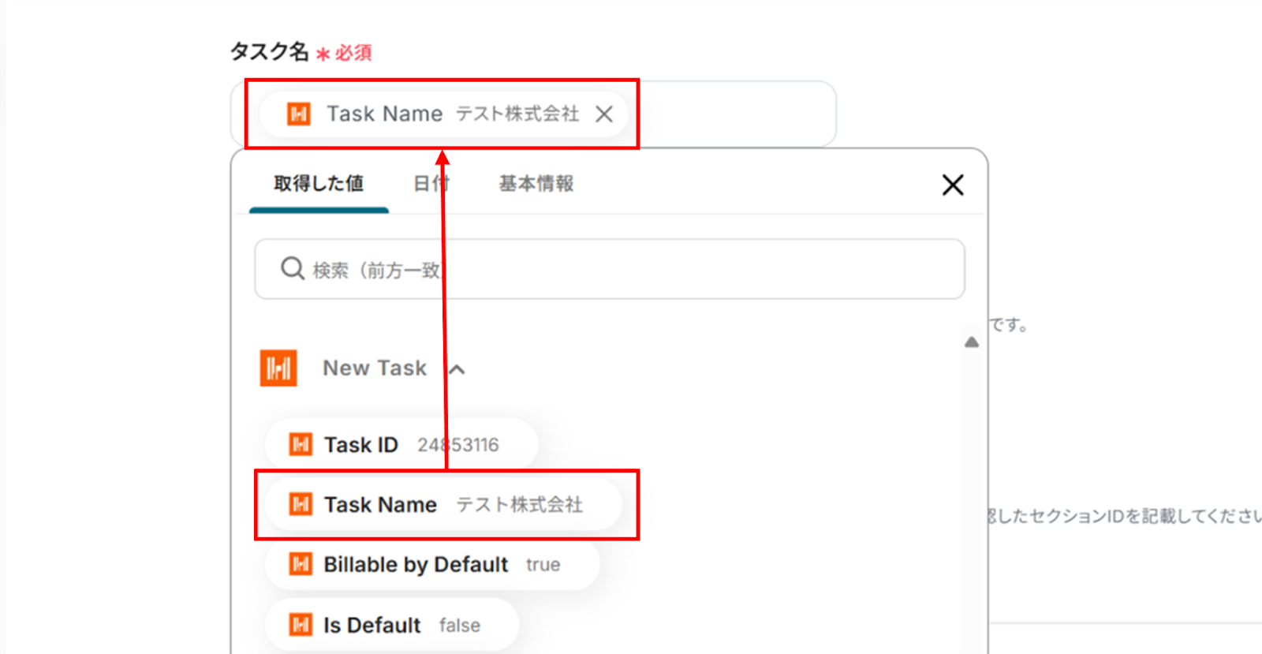Image resolution: width=1262 pixels, height=654 pixels.
Task: Click the New Task section label
Action: point(375,368)
